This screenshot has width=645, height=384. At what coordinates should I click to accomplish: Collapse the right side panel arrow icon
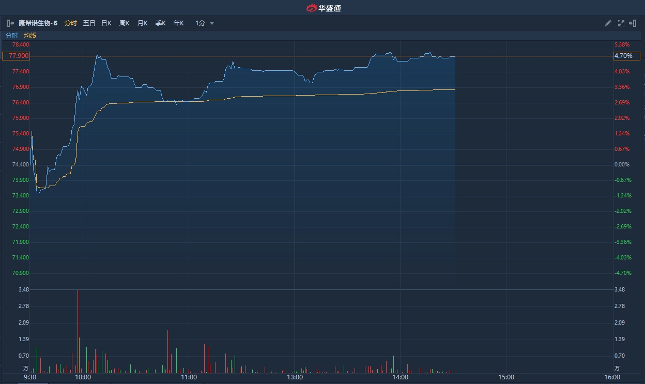pos(633,23)
